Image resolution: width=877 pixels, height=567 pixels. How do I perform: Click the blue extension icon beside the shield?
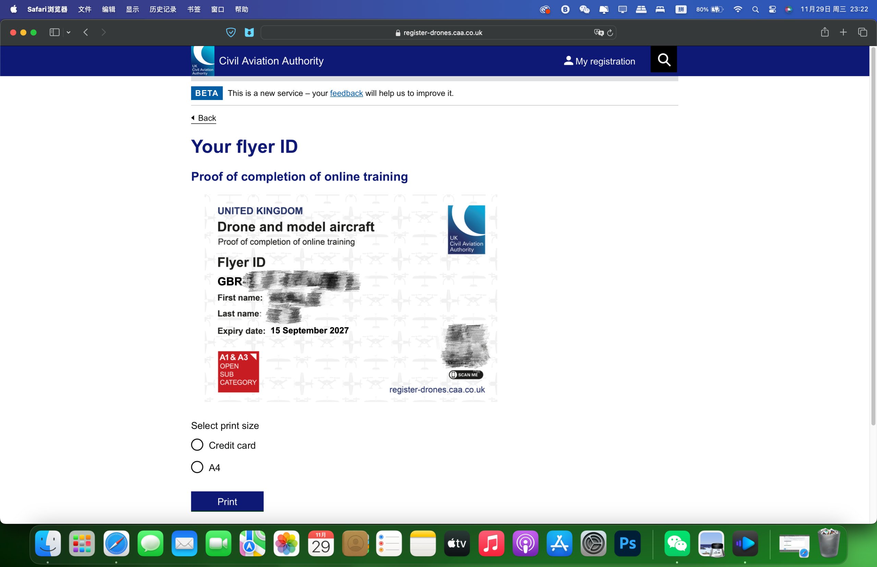[x=249, y=33]
